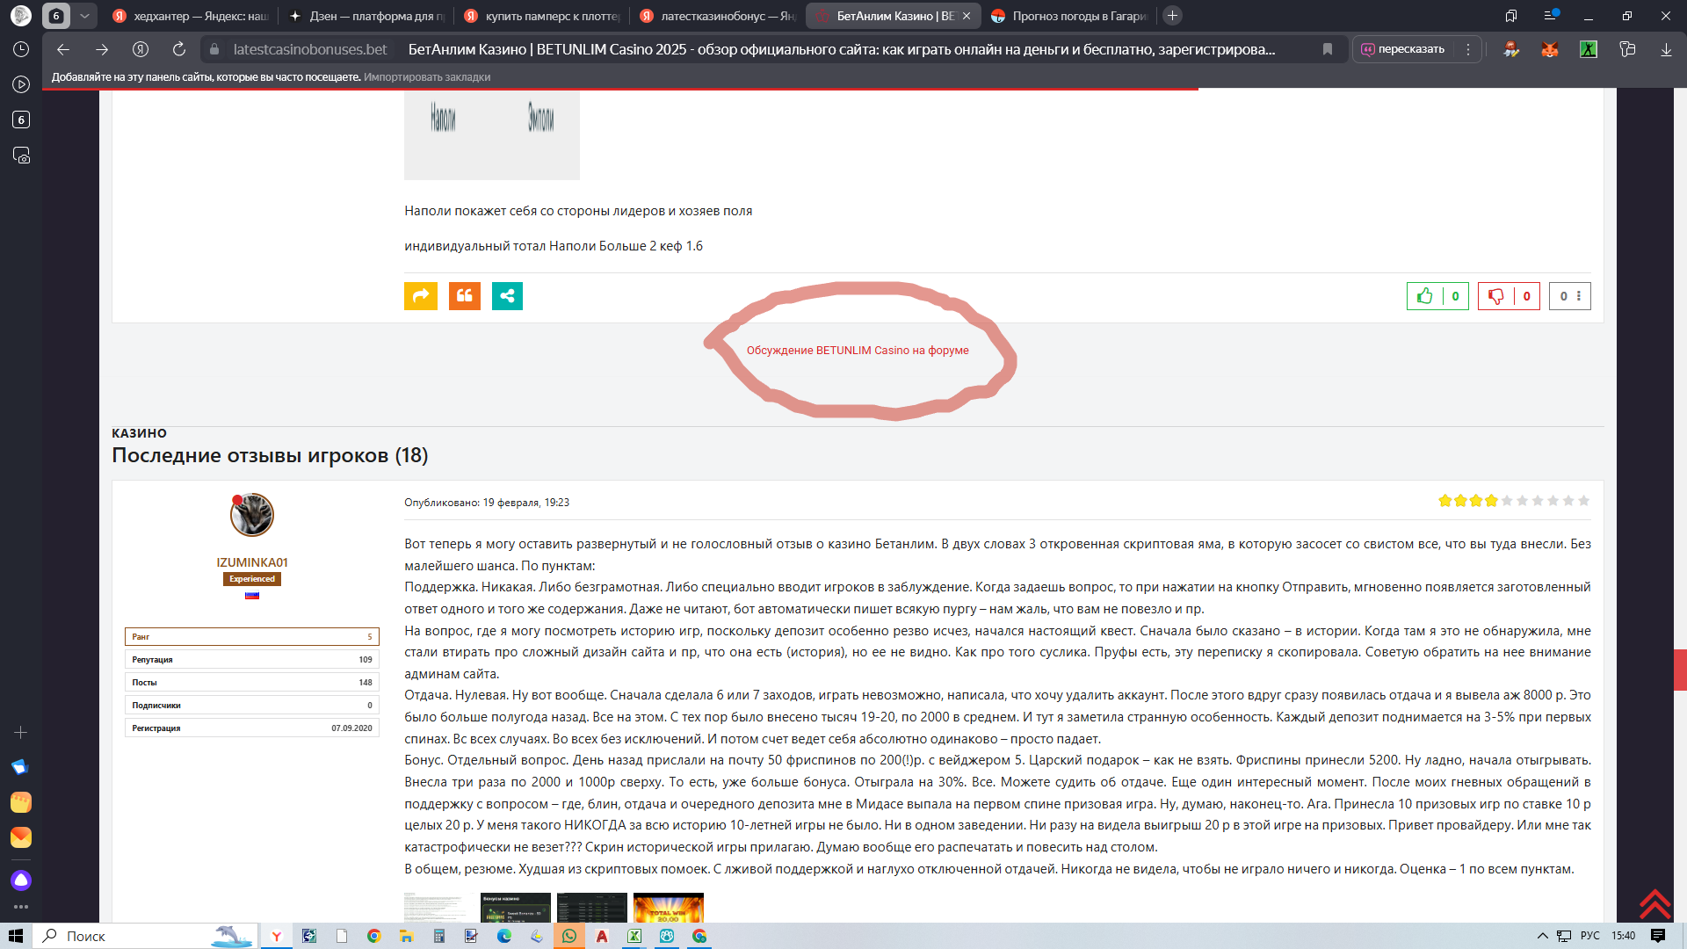Bookmark this page with bookmark icon

[x=1328, y=49]
